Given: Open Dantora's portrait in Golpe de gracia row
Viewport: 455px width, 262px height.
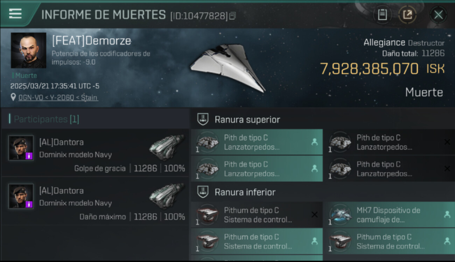Looking at the screenshot, I should (21, 148).
